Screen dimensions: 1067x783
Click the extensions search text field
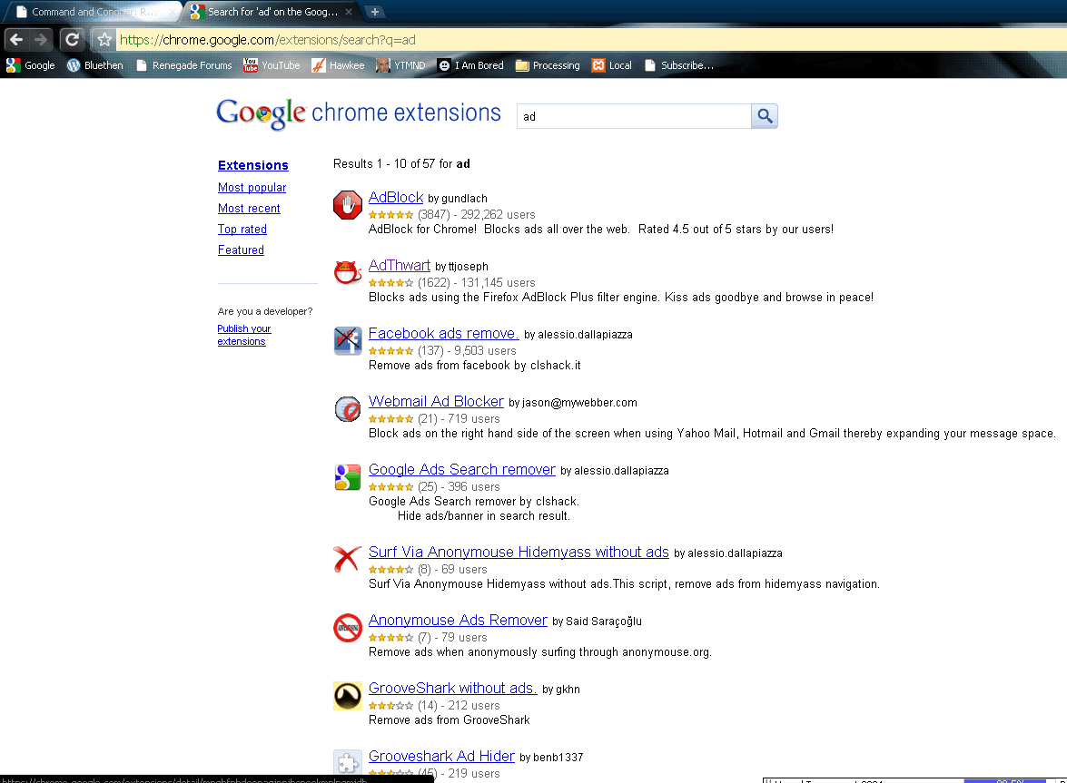point(633,116)
